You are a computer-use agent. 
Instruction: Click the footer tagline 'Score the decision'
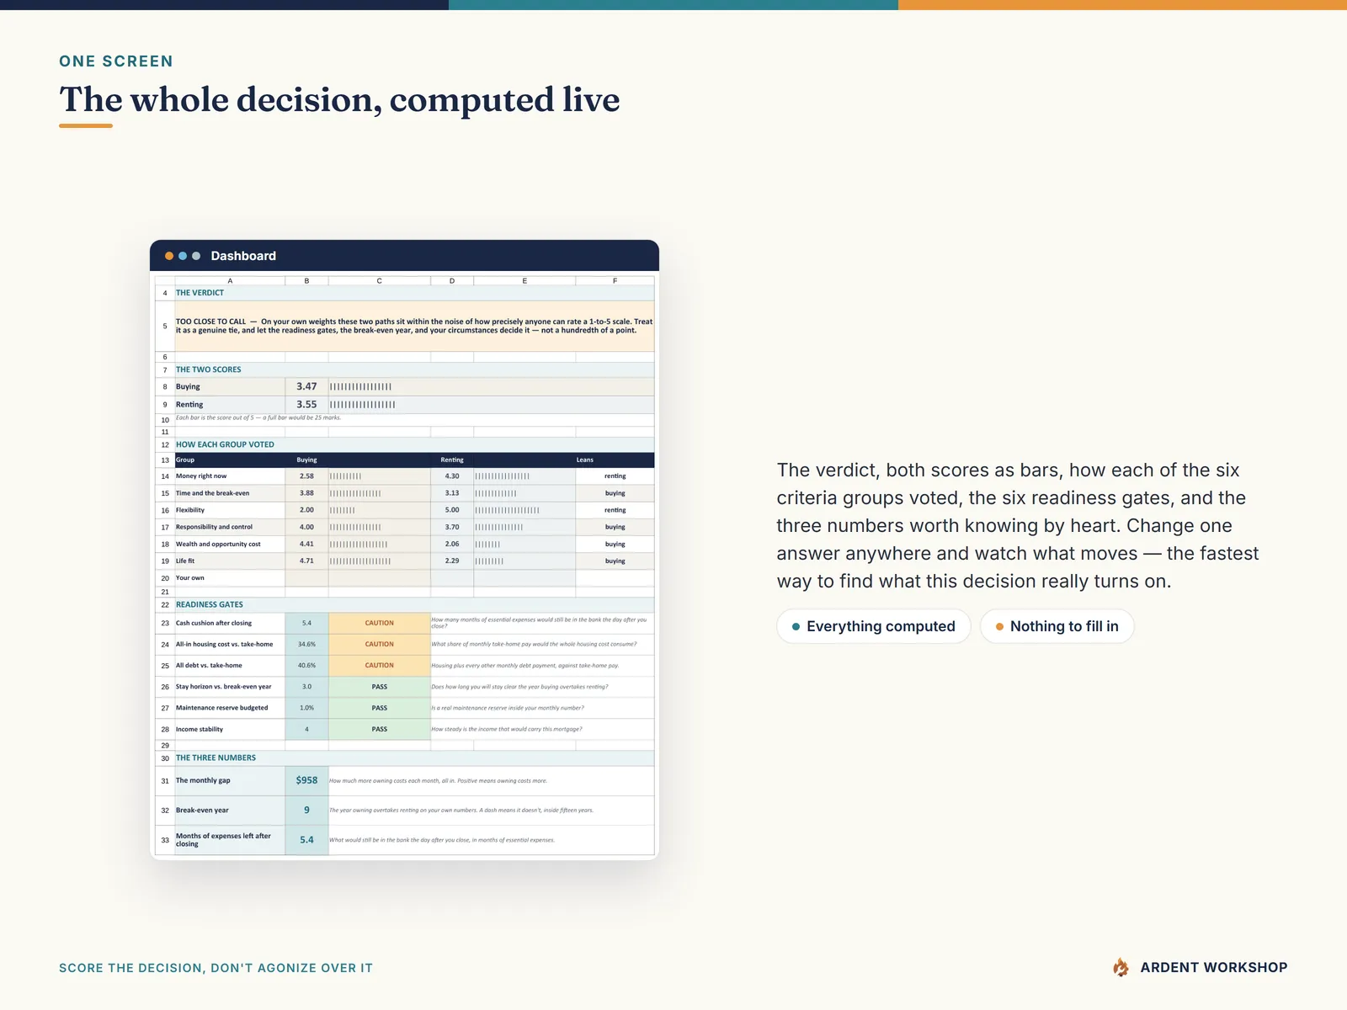pyautogui.click(x=216, y=968)
